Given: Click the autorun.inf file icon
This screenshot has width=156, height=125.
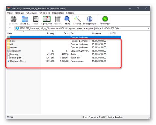Looking at the screenshot, I should 8,51.
